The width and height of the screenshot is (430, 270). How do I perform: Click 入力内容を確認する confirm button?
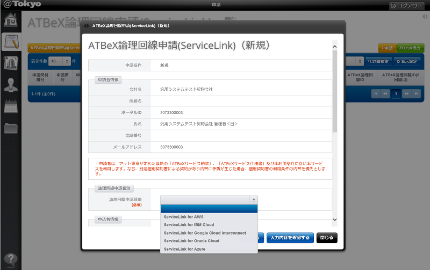[x=290, y=238]
